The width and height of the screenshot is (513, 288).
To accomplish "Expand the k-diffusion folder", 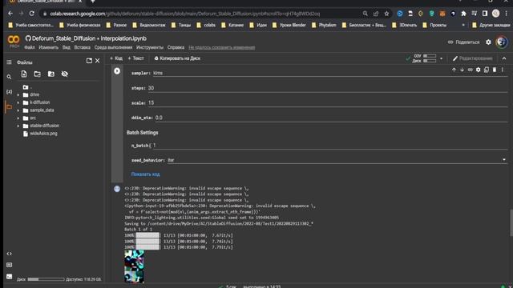I will pyautogui.click(x=18, y=102).
